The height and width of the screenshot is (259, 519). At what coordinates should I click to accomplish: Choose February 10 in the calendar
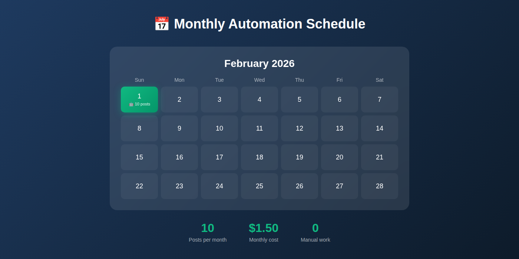coord(219,128)
